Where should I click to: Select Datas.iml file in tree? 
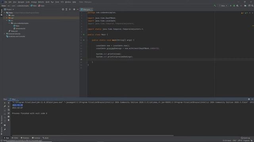13,31
